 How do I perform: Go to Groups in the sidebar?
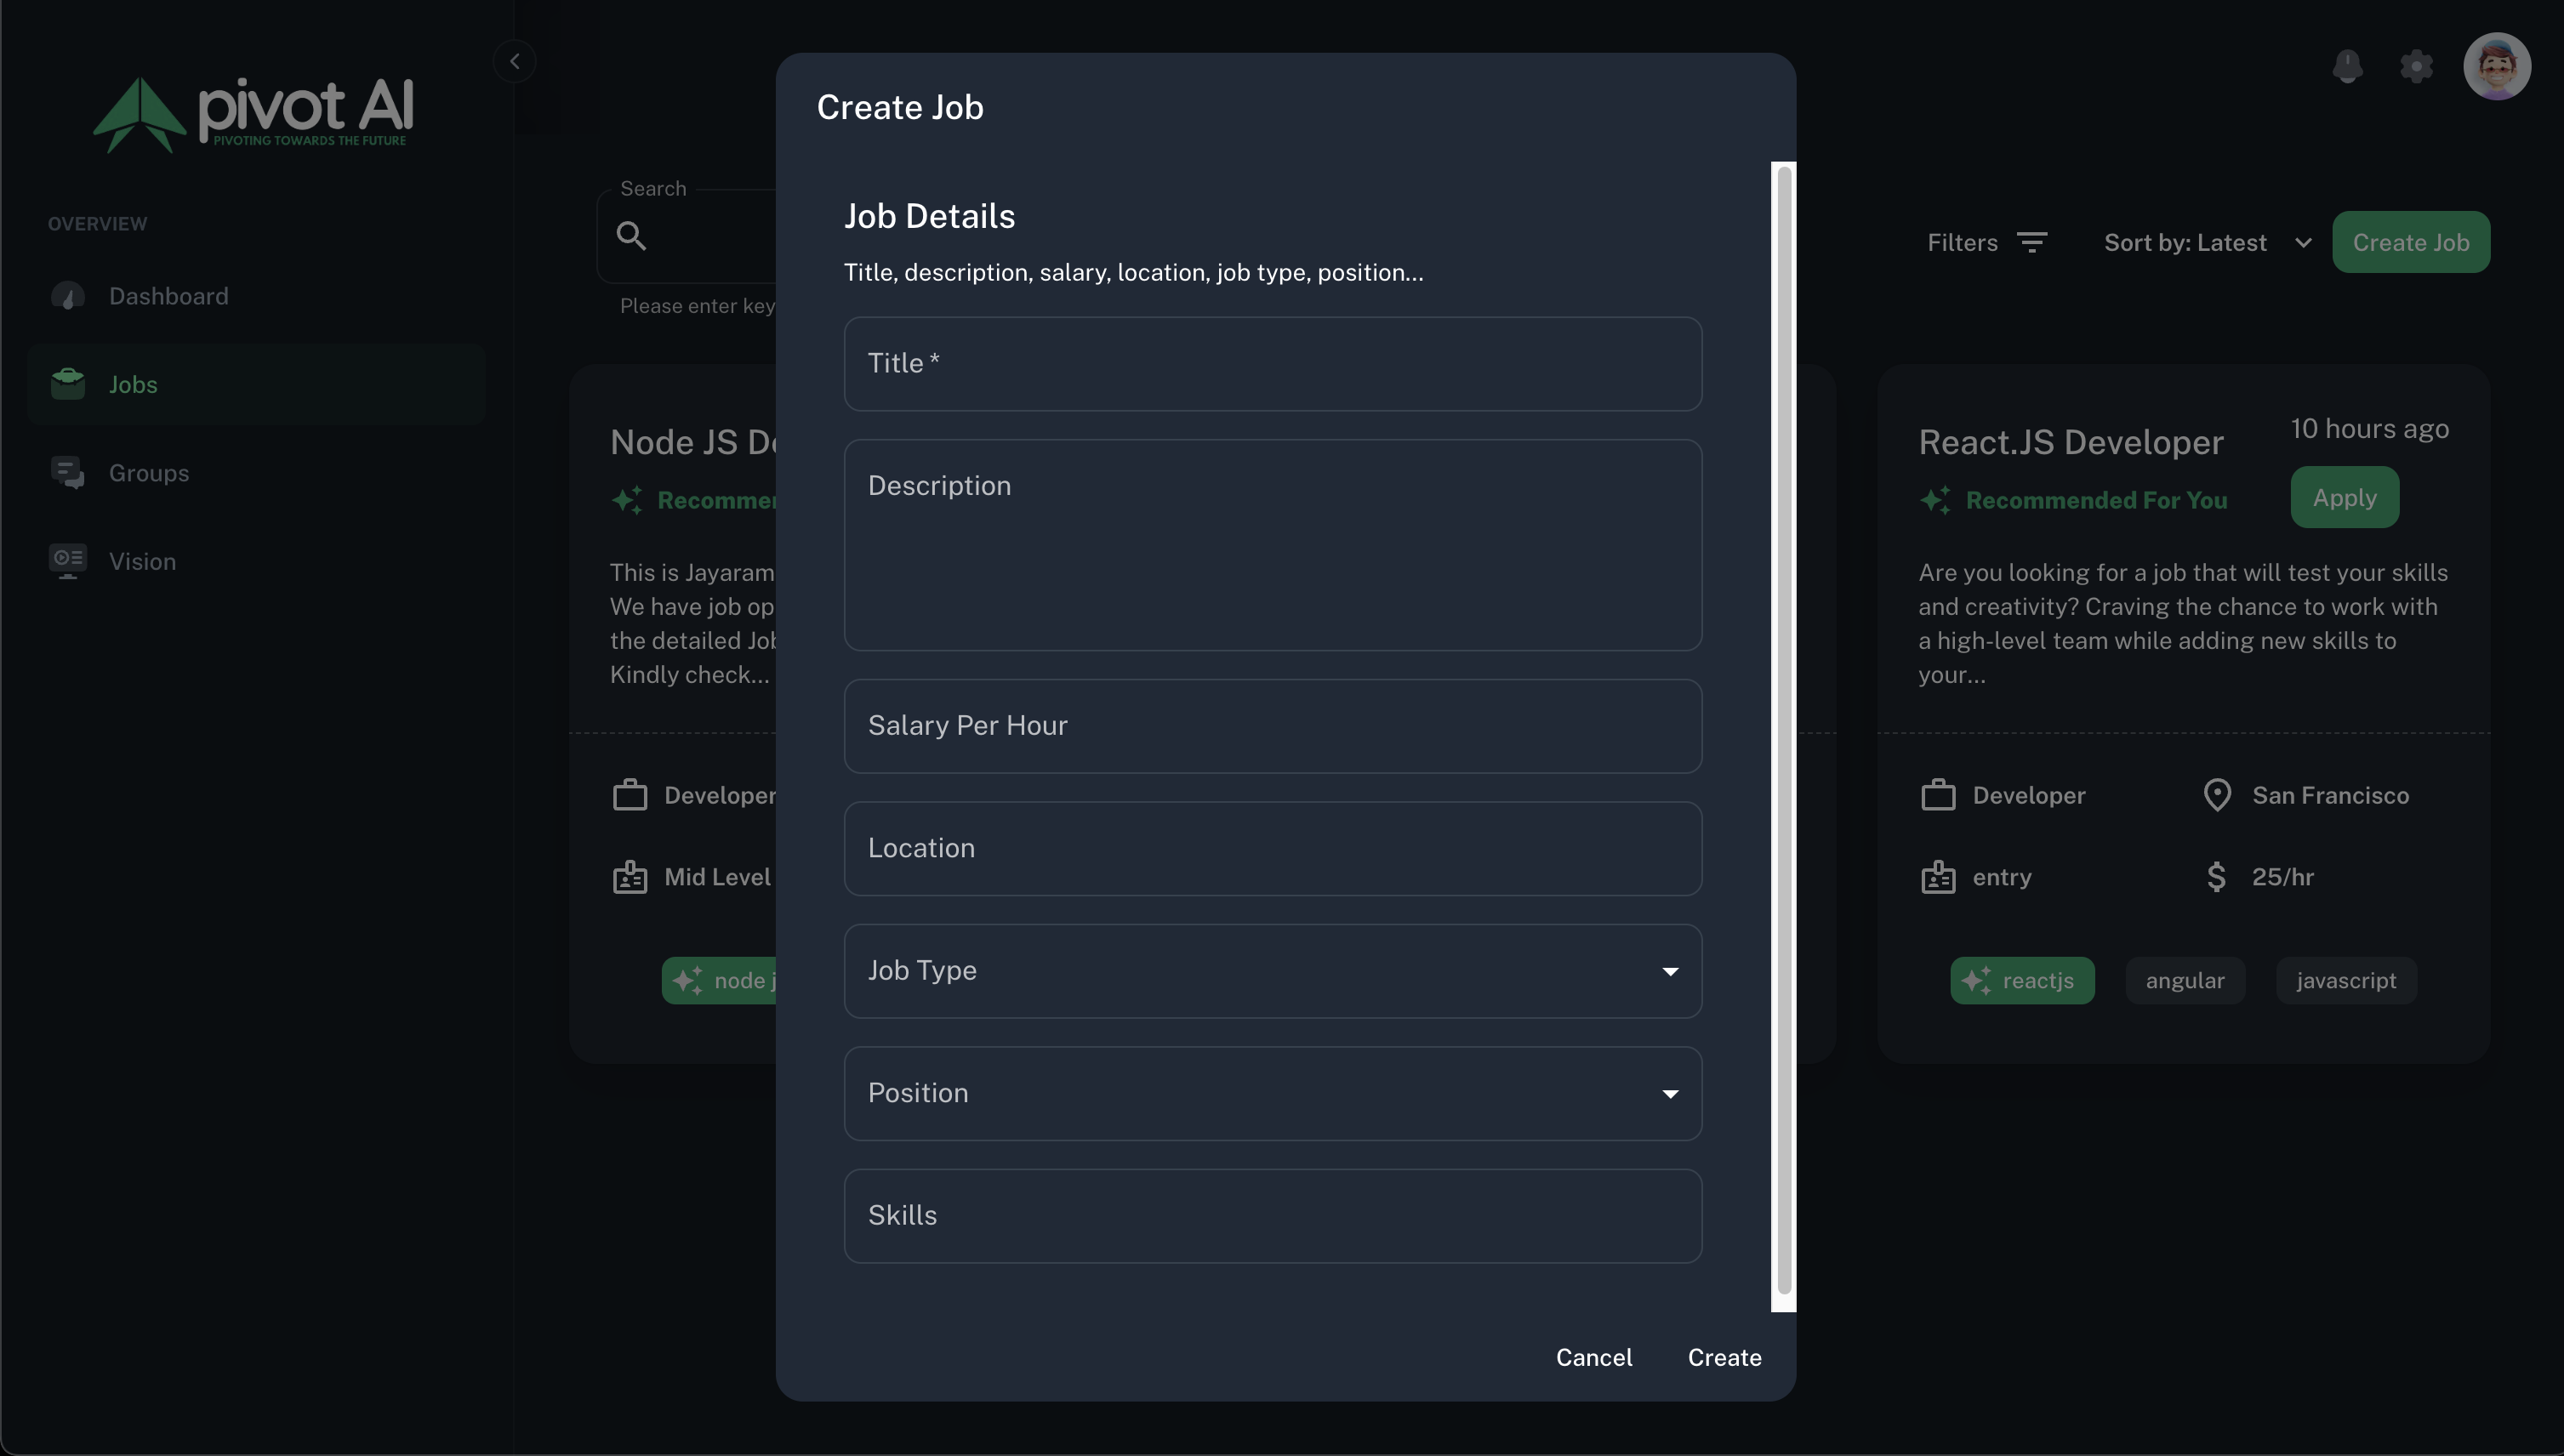[x=148, y=473]
